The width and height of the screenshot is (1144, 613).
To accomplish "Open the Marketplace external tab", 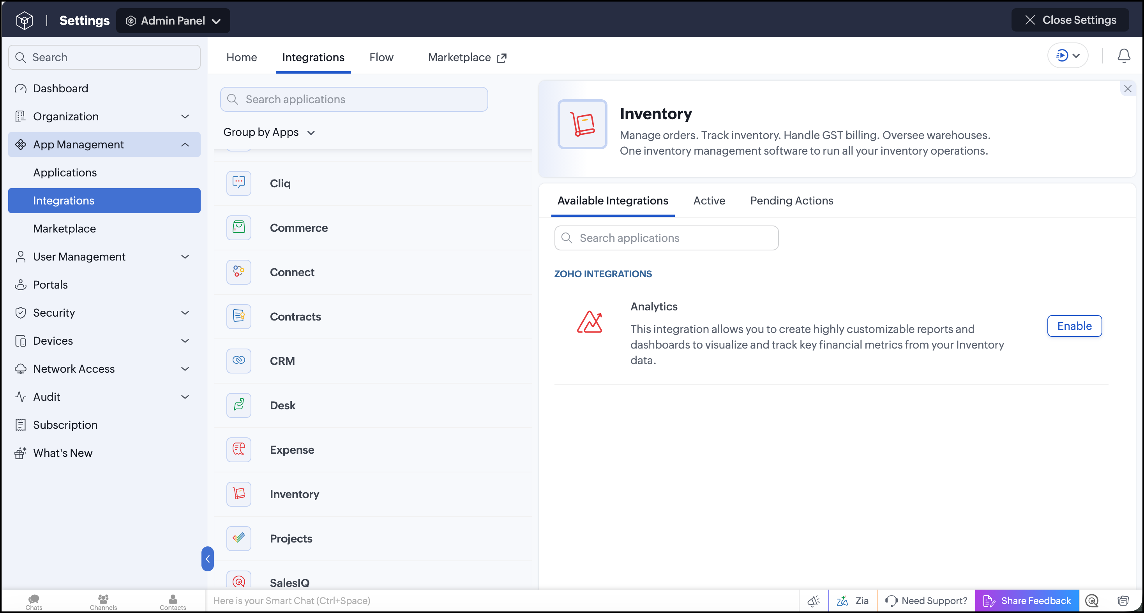I will click(x=467, y=57).
